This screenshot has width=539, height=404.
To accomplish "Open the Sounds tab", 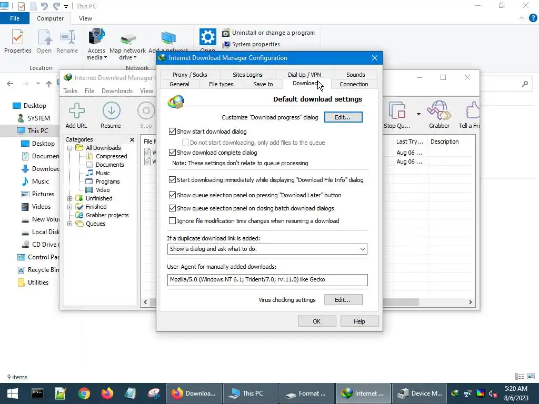I will coord(355,75).
